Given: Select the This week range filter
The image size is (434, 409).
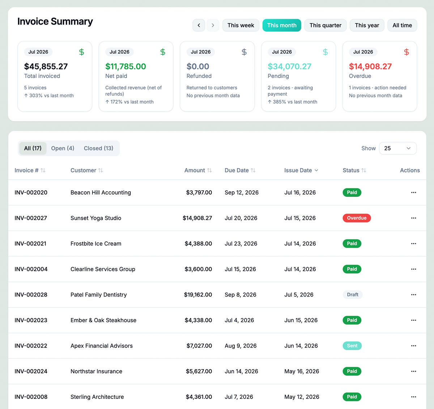Looking at the screenshot, I should (241, 25).
